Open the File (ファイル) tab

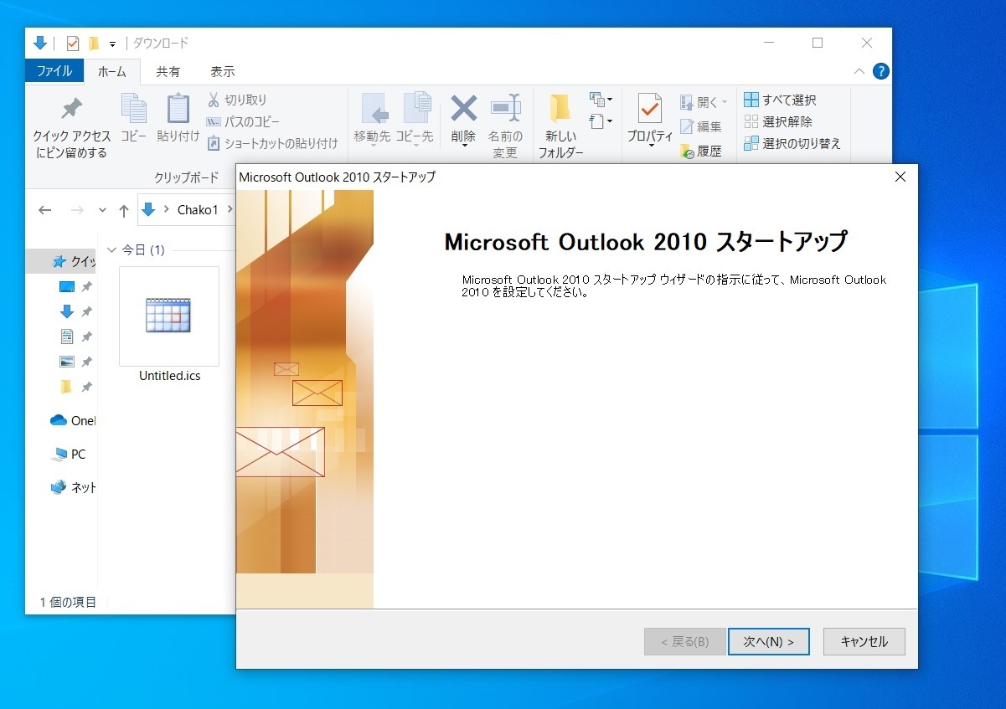click(x=55, y=71)
